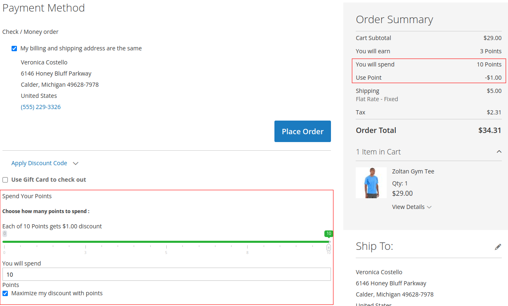Expand Apply Discount Code section
Screen dimensions: 508x306
tap(39, 163)
